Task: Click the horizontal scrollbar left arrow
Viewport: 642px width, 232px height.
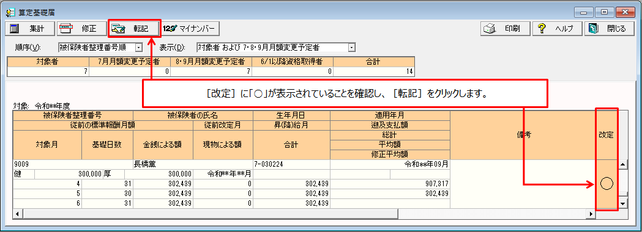Action: click(x=18, y=214)
